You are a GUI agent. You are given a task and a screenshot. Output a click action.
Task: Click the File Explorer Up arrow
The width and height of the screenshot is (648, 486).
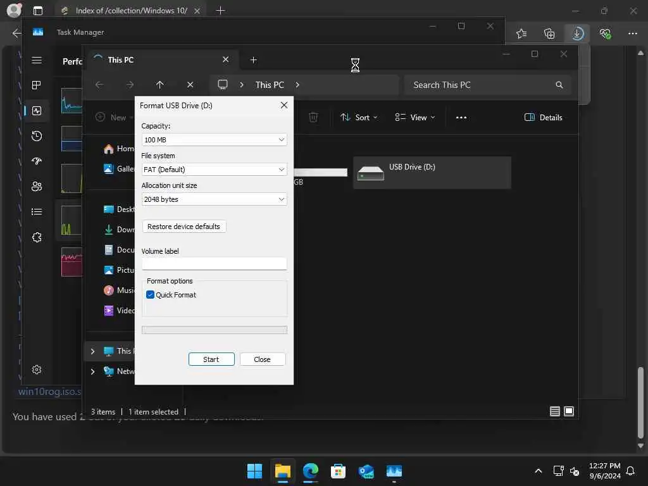[x=160, y=85]
